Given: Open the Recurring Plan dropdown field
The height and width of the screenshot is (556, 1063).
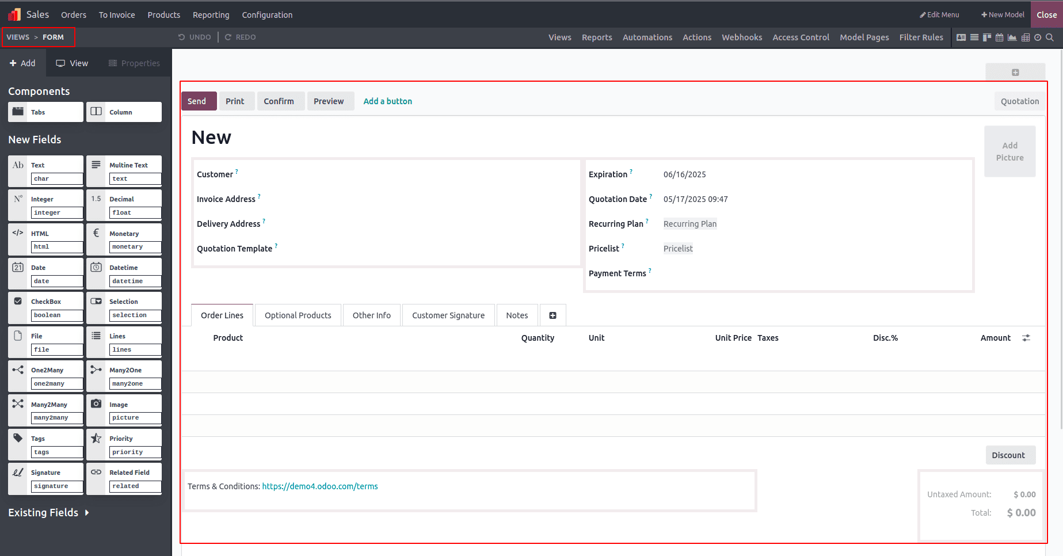Looking at the screenshot, I should (690, 224).
